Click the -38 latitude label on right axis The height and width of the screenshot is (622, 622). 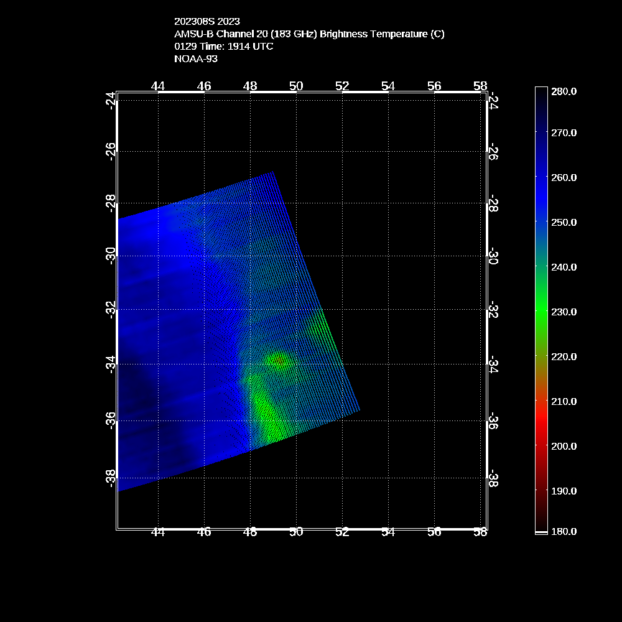[x=493, y=480]
